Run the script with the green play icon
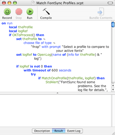This screenshot has height=135, width=115. 30,12
